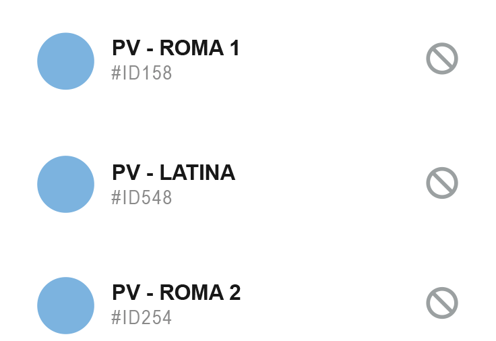Select the blue avatar of PV - ROMA 1
This screenshot has width=496, height=341.
pos(66,61)
